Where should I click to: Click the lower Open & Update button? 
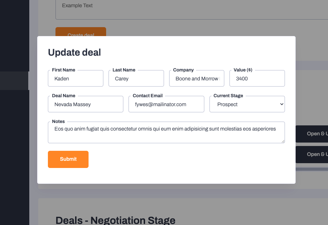coord(314,154)
